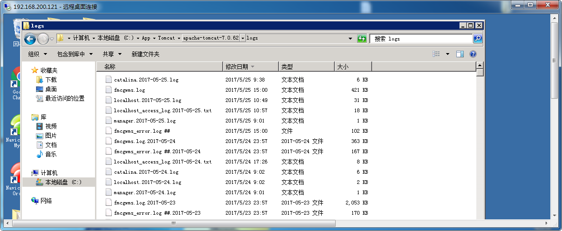Screen dimensions: 562x231
Task: Select file catalina.2017-05-25.log
Action: 146,80
